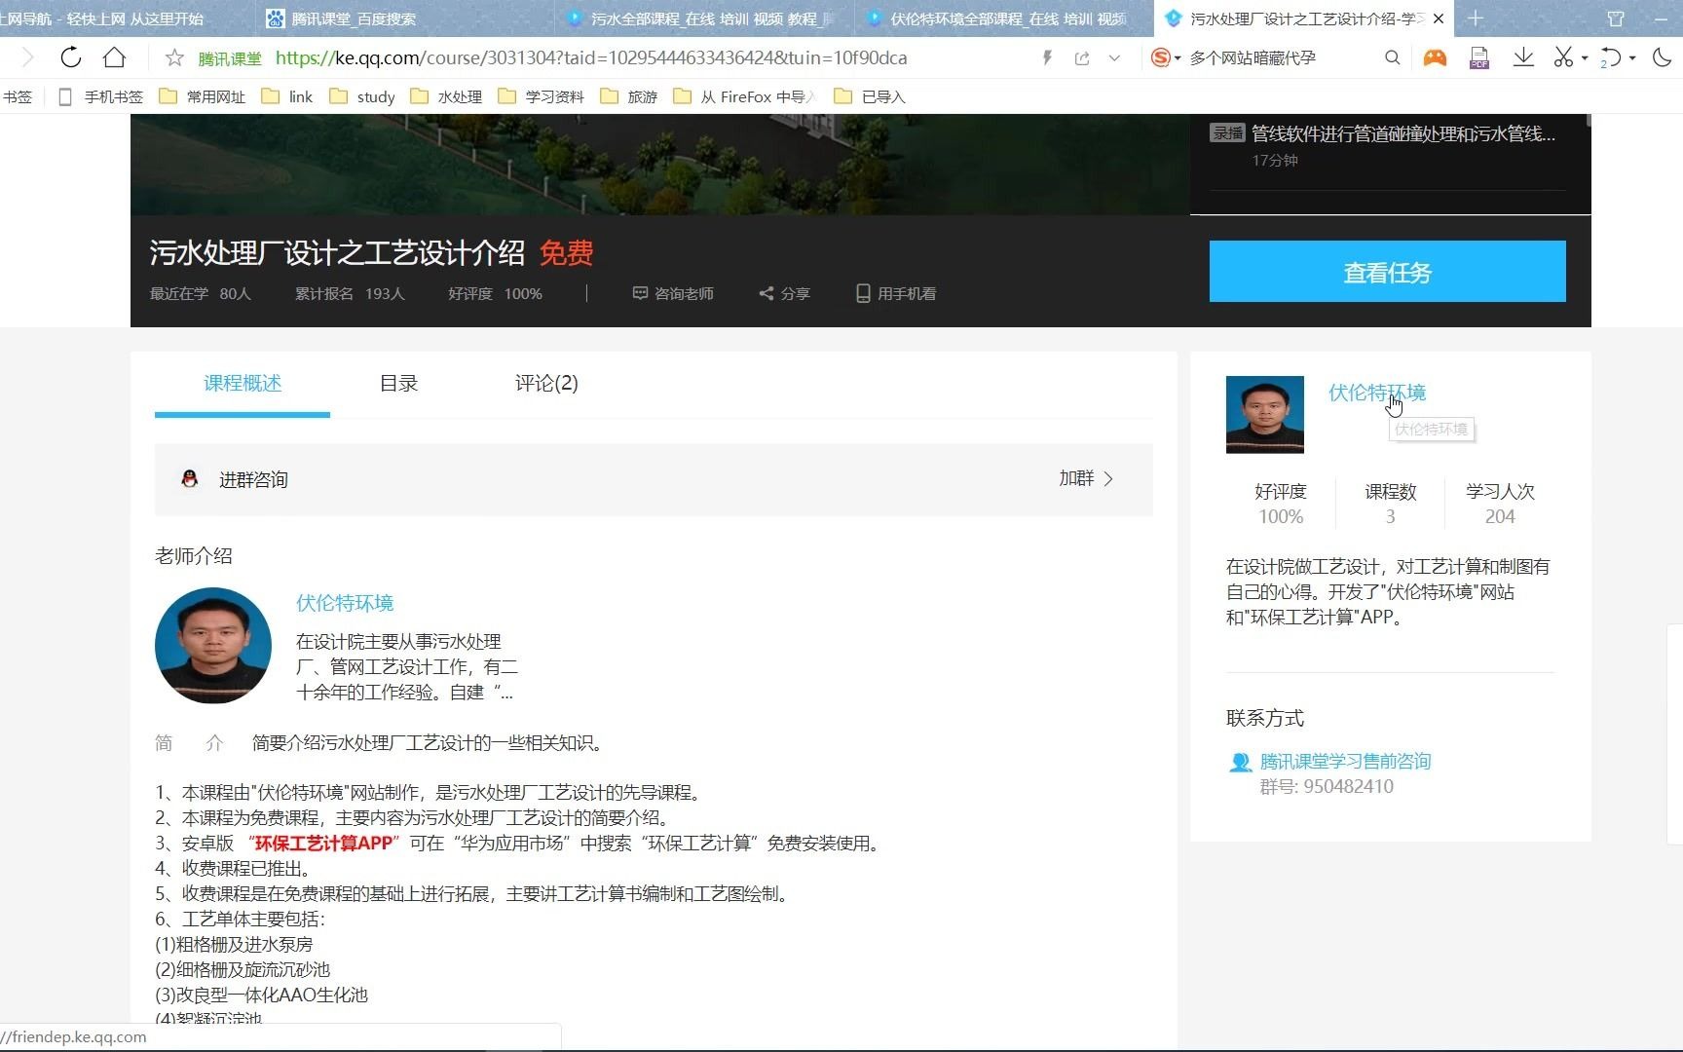
Task: Click the undo closed tab icon
Action: 1610,57
